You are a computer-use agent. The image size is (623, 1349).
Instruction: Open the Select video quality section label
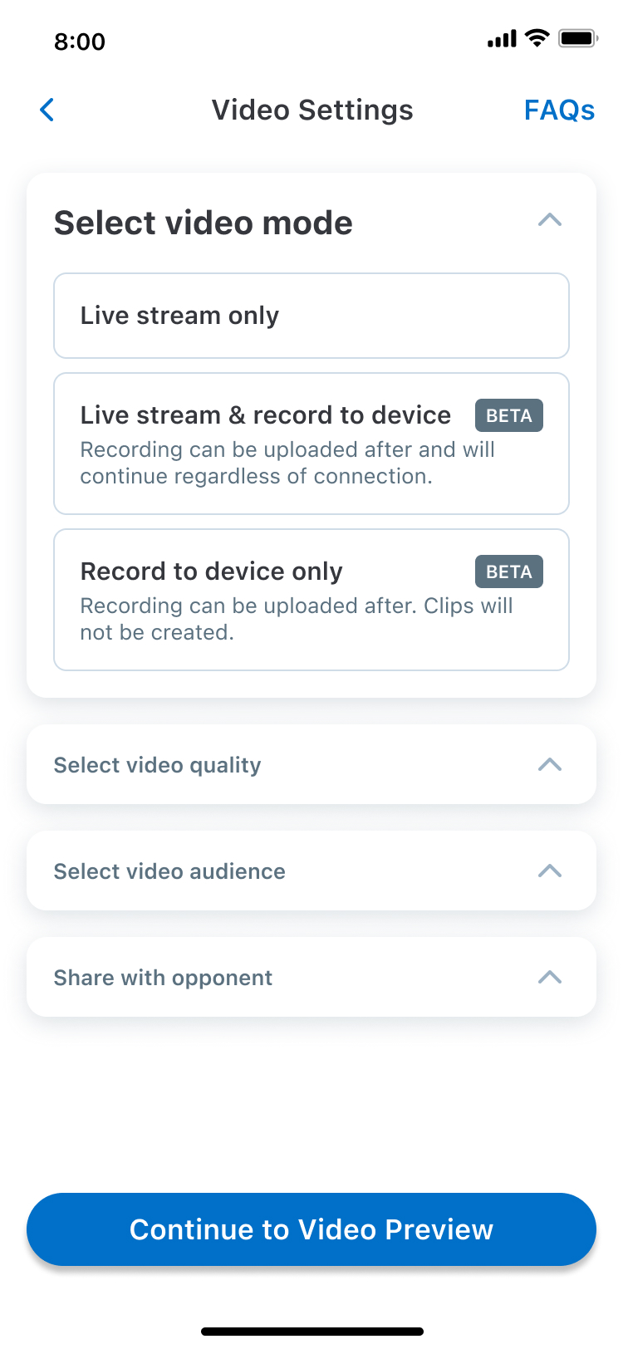(x=158, y=765)
